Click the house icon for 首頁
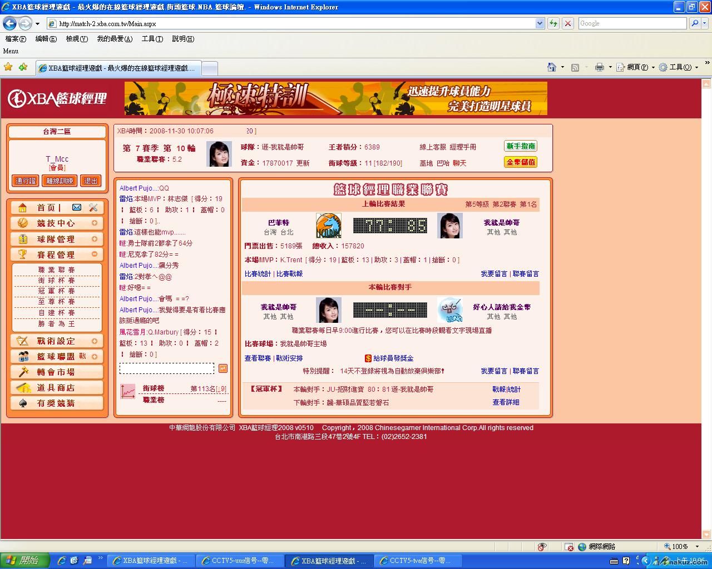The image size is (712, 569). 22,207
